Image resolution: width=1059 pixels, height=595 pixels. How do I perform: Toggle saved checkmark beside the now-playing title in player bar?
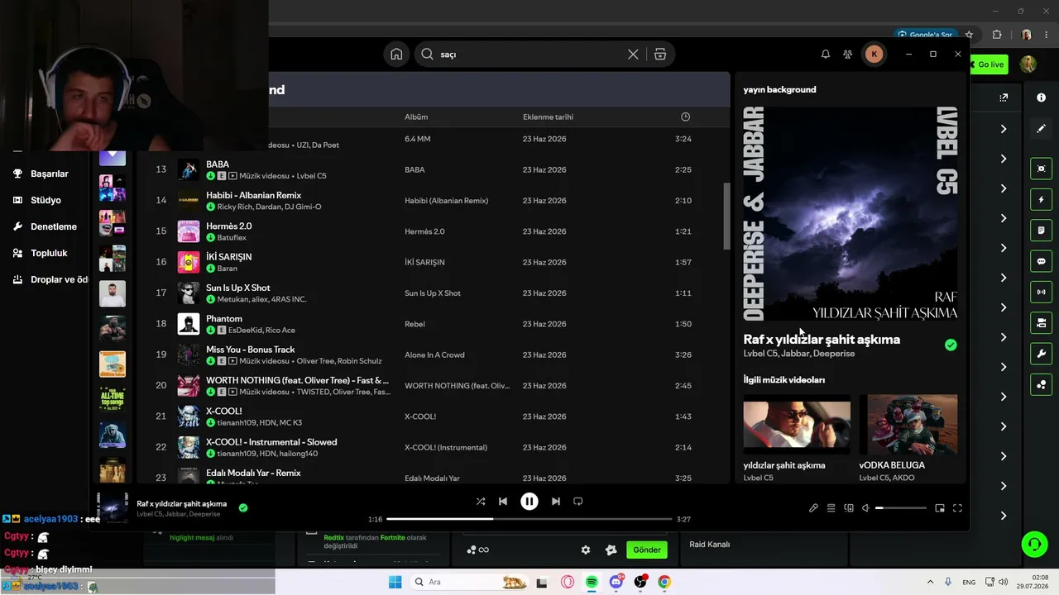coord(243,507)
